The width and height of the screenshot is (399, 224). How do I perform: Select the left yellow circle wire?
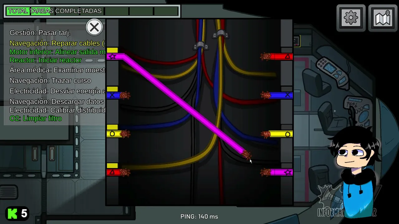pyautogui.click(x=118, y=134)
